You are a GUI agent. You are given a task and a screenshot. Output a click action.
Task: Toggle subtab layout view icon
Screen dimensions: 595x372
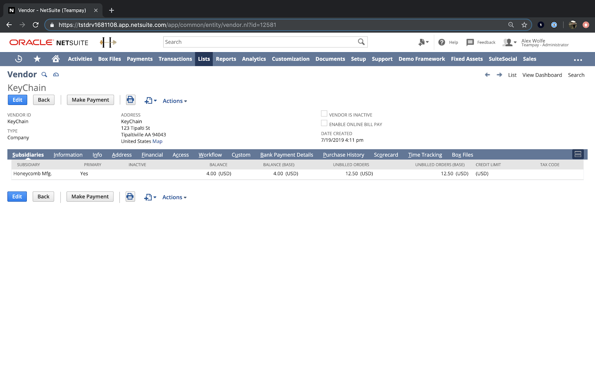(578, 154)
